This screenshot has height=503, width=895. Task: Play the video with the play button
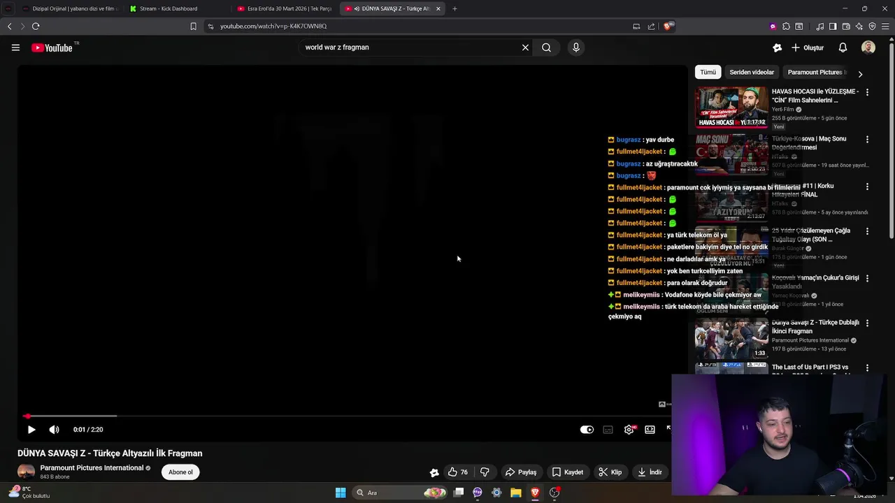(x=31, y=430)
